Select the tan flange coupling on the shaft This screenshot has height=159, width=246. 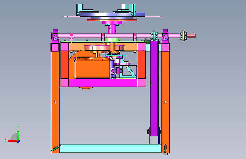click(x=183, y=36)
